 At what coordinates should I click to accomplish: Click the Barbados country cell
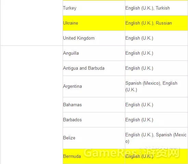coord(94,120)
